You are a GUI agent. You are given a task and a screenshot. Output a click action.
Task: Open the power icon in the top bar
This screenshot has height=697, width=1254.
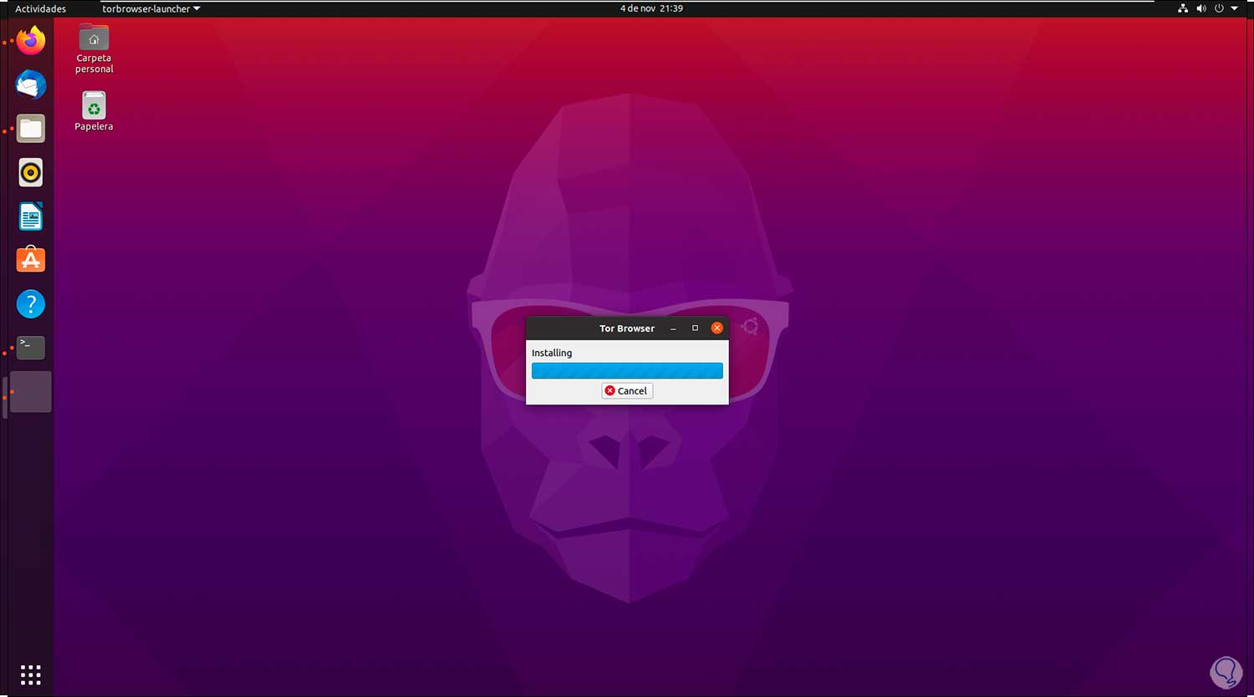pos(1220,8)
